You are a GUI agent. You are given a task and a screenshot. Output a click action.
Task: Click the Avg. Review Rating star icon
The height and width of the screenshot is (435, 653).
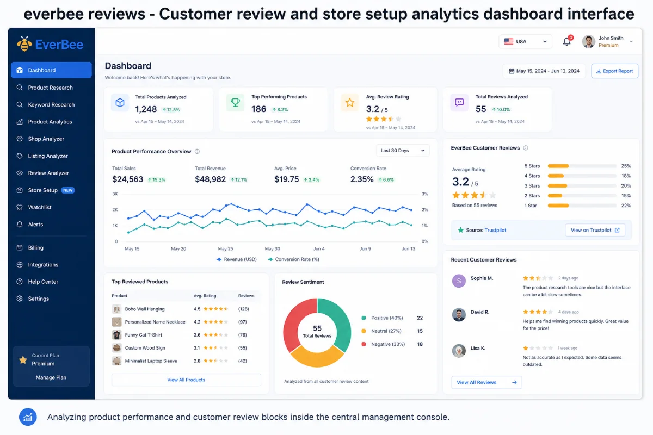coord(350,102)
